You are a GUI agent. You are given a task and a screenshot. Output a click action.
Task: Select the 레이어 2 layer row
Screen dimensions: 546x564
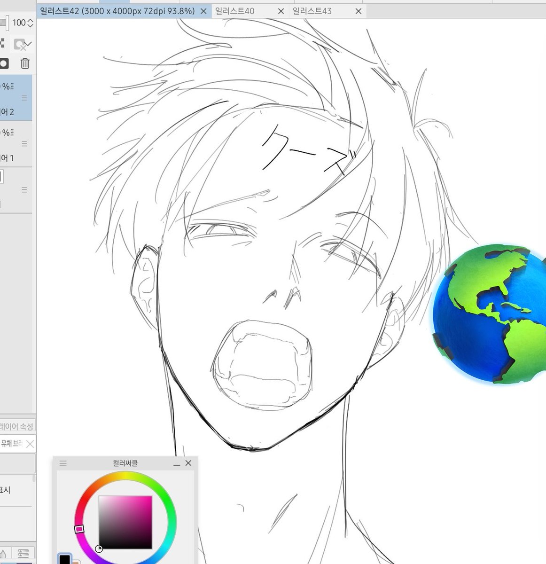coord(16,98)
